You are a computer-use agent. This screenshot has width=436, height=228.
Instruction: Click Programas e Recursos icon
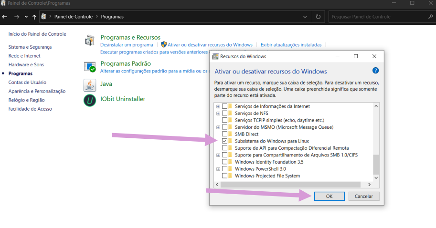click(x=90, y=41)
